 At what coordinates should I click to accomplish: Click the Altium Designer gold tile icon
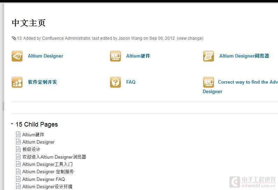[x=17, y=56]
